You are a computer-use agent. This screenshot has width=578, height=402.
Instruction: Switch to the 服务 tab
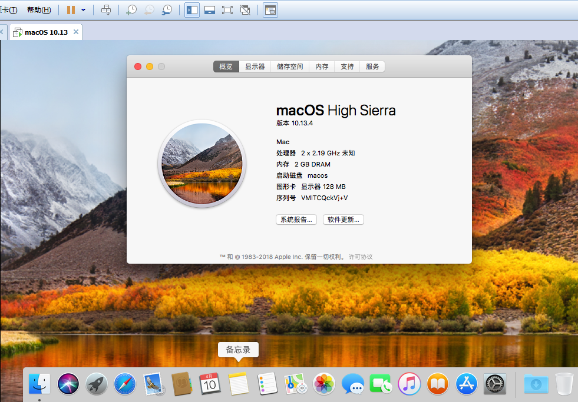tap(372, 67)
